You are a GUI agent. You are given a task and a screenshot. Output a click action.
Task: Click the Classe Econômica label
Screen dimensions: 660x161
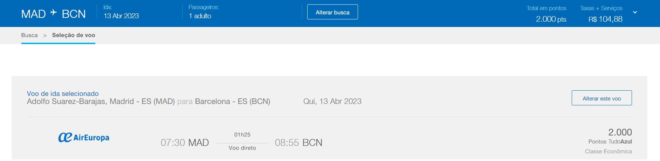click(x=608, y=152)
